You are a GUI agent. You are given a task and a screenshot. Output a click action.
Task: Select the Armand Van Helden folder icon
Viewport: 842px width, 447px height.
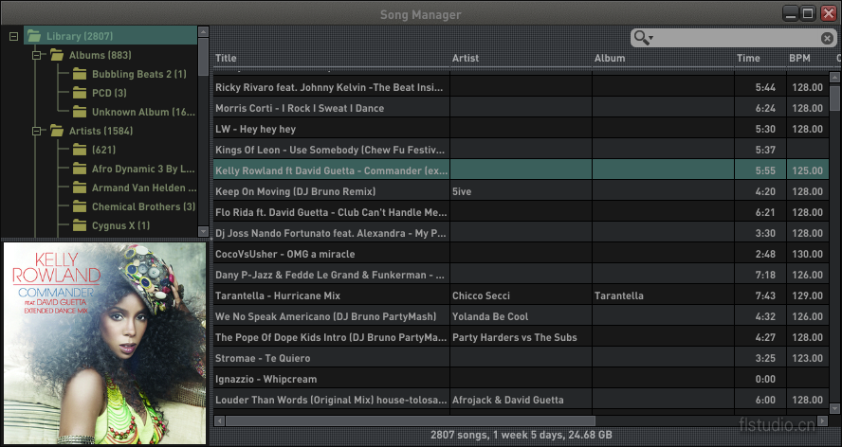pyautogui.click(x=80, y=188)
